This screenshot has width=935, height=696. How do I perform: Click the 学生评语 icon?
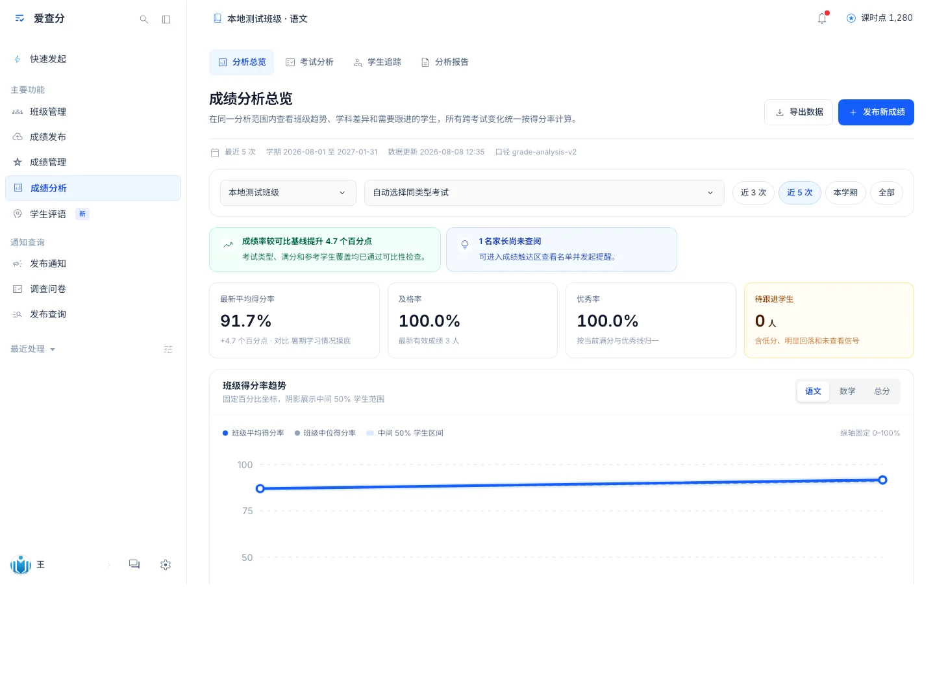pos(18,214)
